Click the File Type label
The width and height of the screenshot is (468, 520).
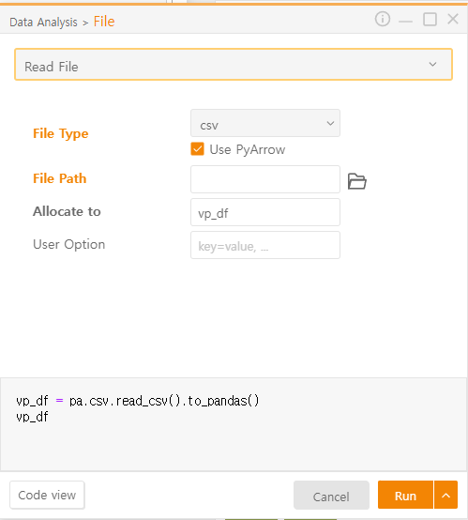(x=61, y=133)
